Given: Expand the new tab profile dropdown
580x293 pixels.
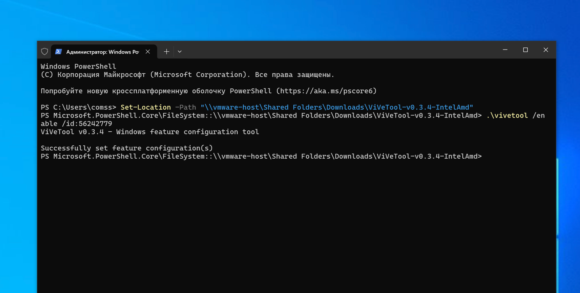Looking at the screenshot, I should (180, 52).
